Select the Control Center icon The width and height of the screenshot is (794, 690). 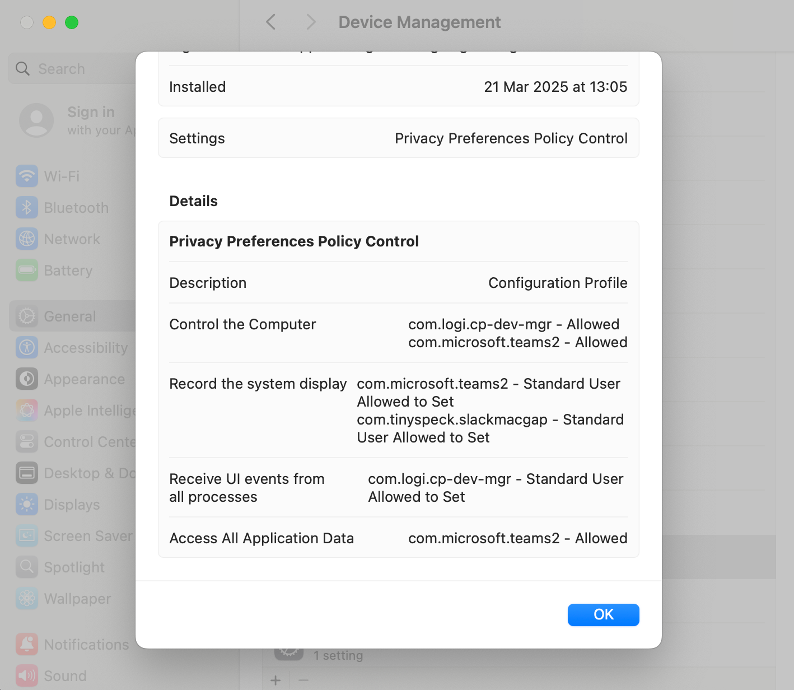coord(27,441)
